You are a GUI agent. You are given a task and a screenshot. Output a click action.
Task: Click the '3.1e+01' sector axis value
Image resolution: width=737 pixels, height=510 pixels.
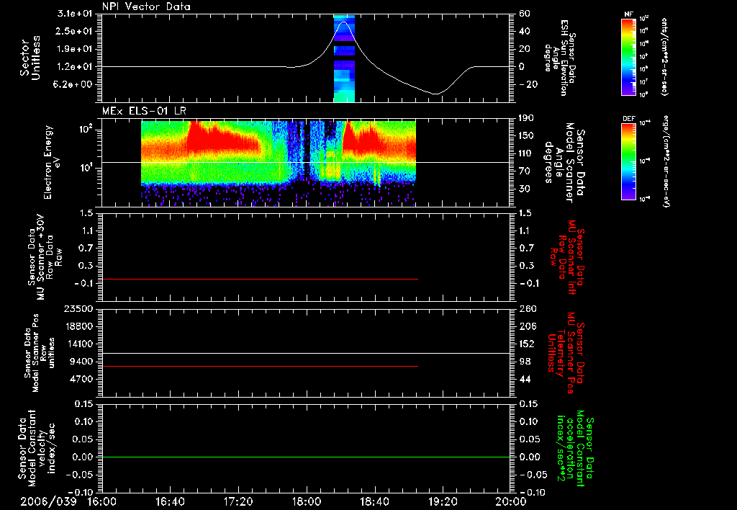(x=75, y=14)
